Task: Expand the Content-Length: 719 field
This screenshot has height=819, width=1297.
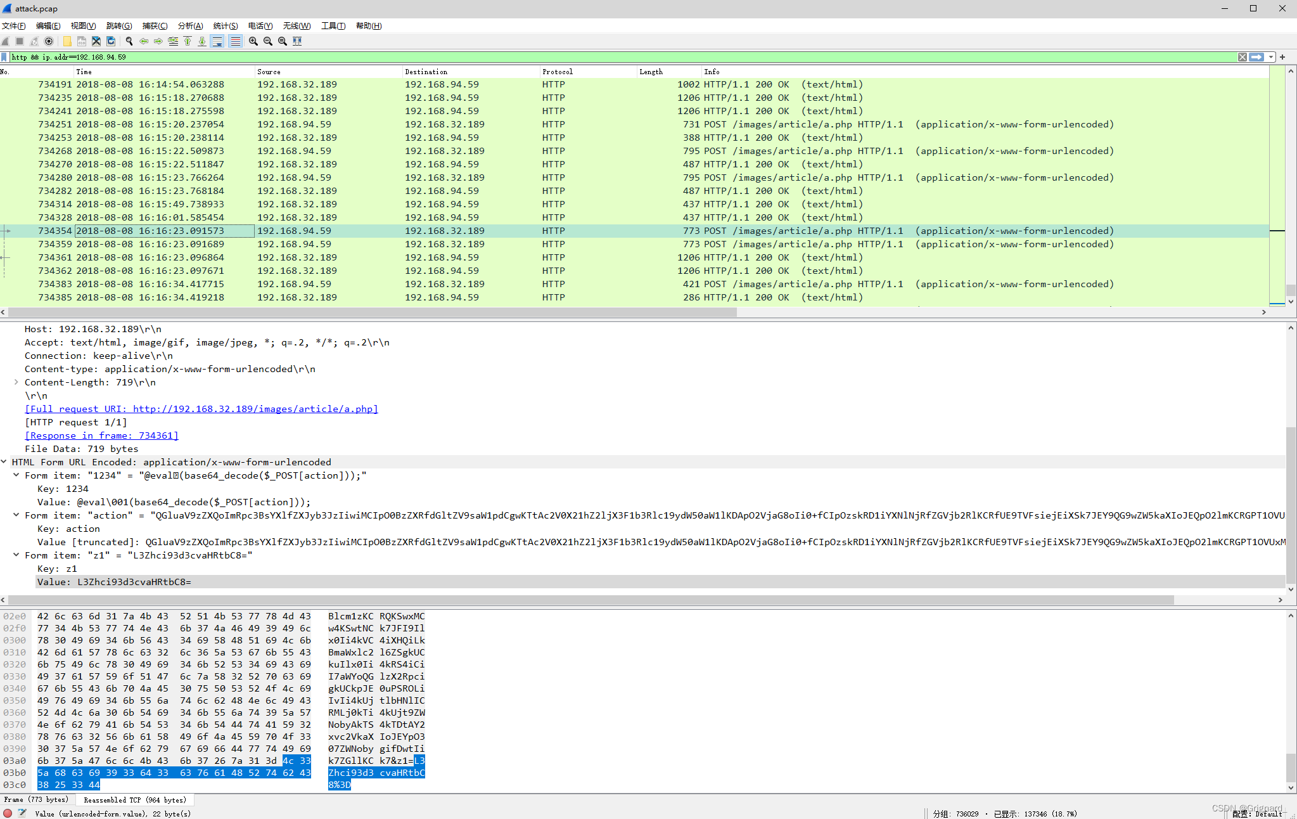Action: point(16,382)
